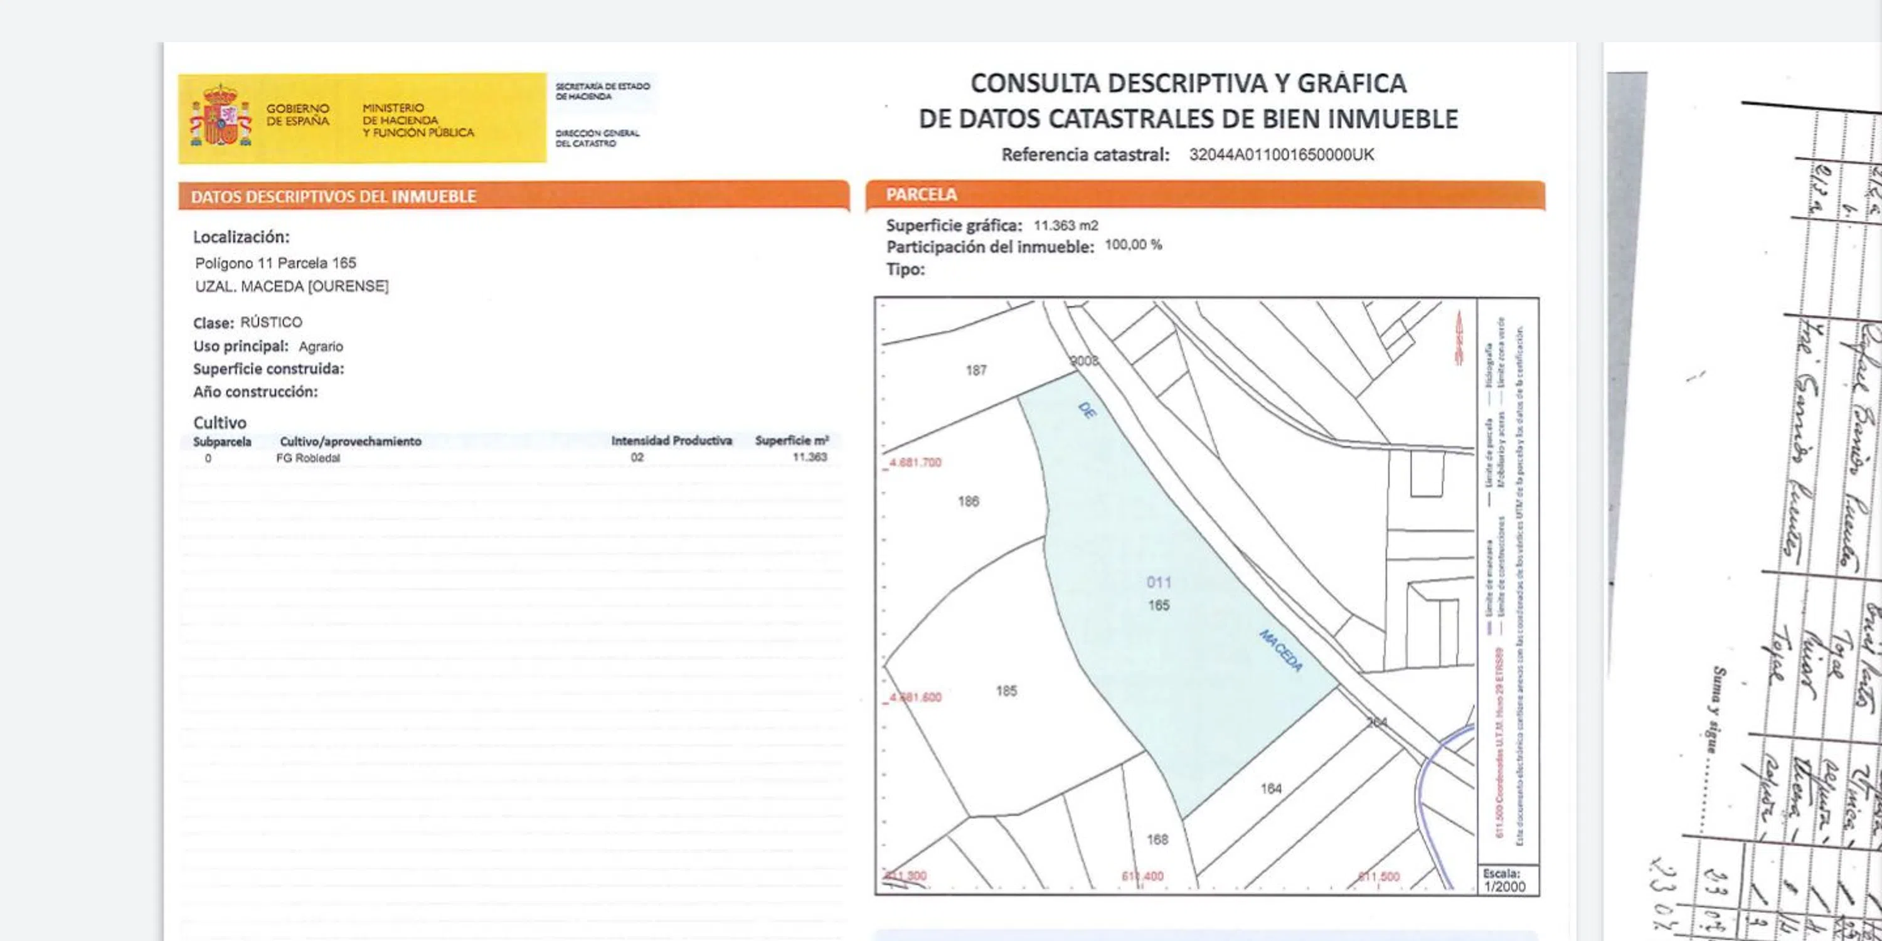Screen dimensions: 1882x941
Task: Click parcel 185 label on the map
Action: coord(1006,691)
